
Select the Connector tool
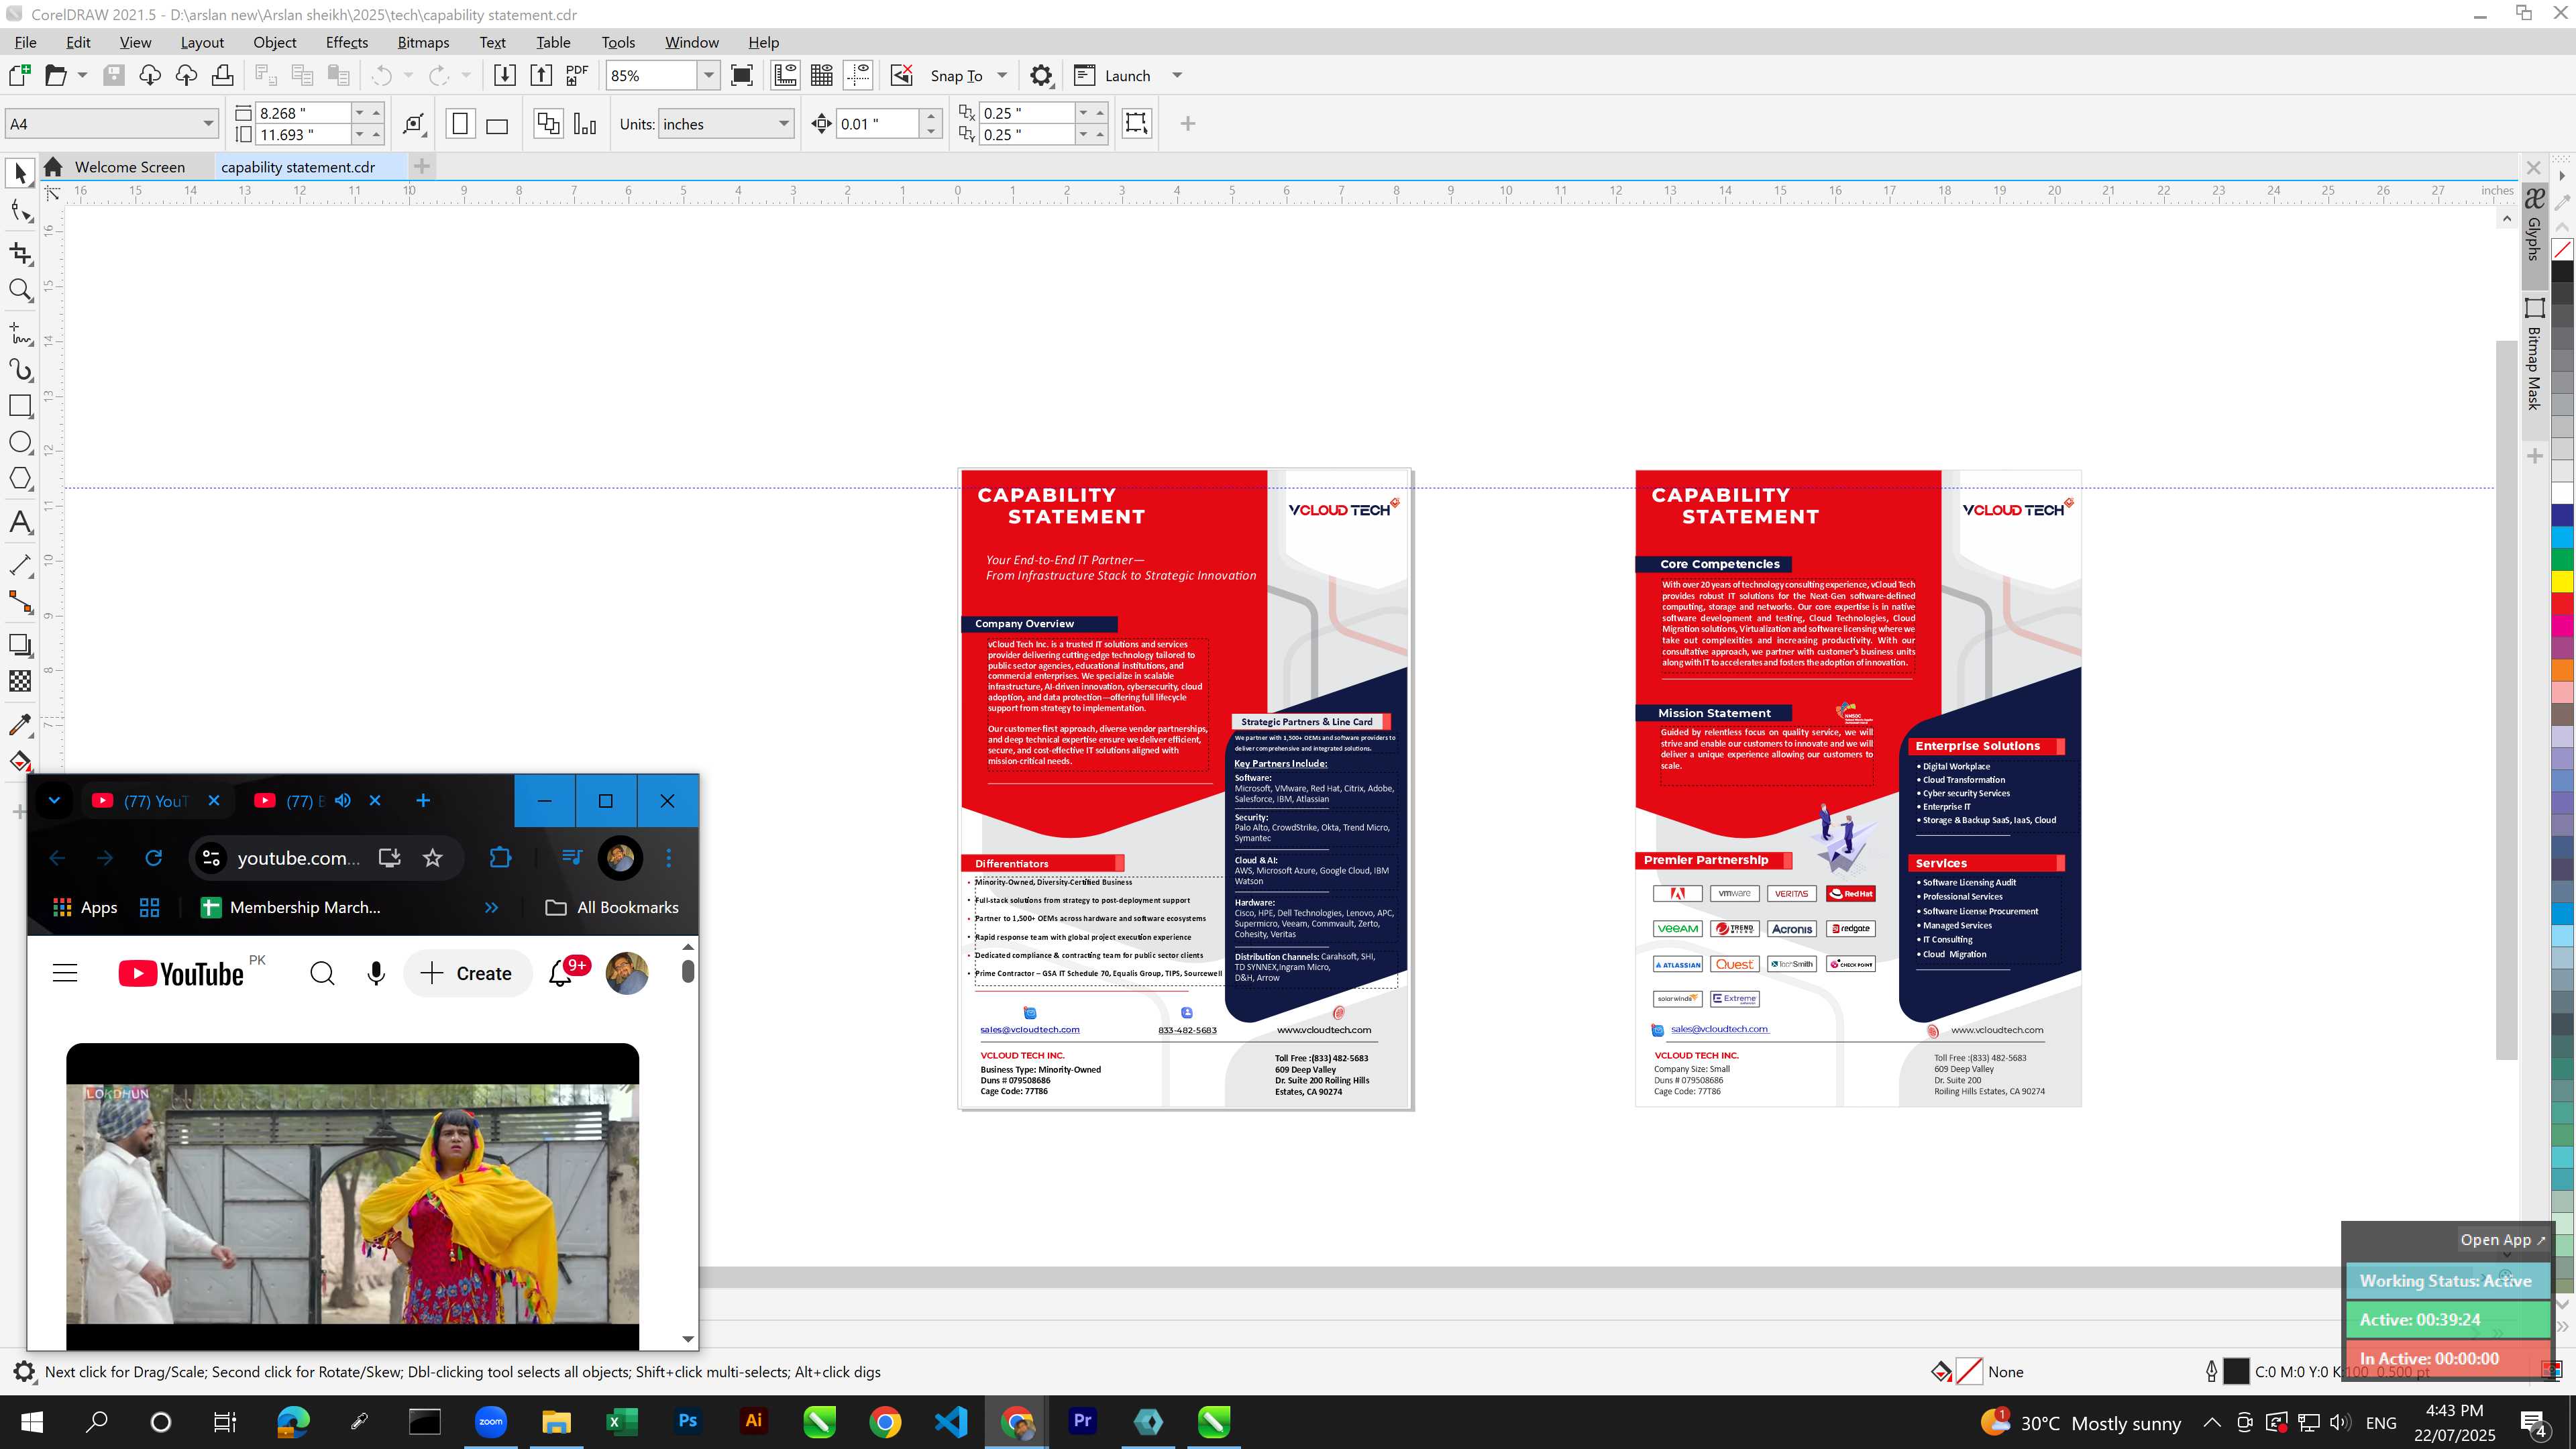pos(20,602)
